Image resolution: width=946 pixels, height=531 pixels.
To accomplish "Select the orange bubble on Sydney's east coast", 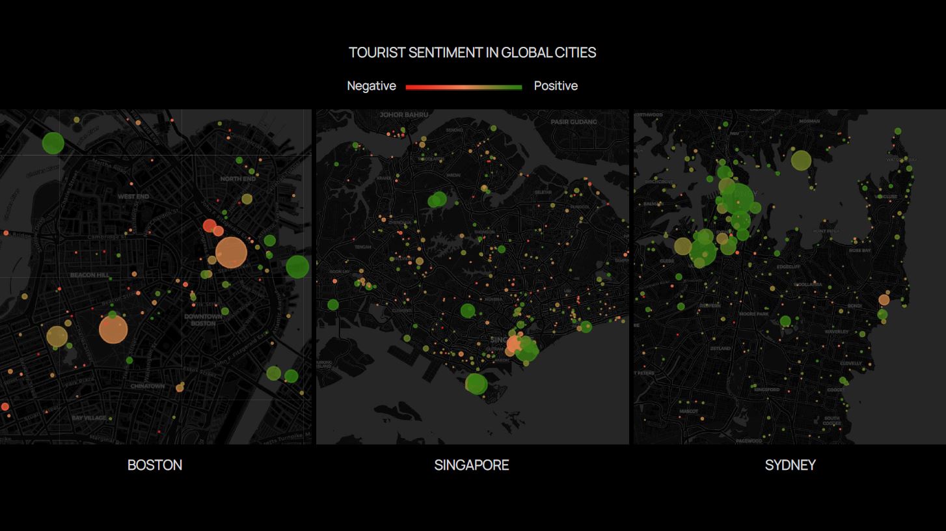I will (x=884, y=300).
